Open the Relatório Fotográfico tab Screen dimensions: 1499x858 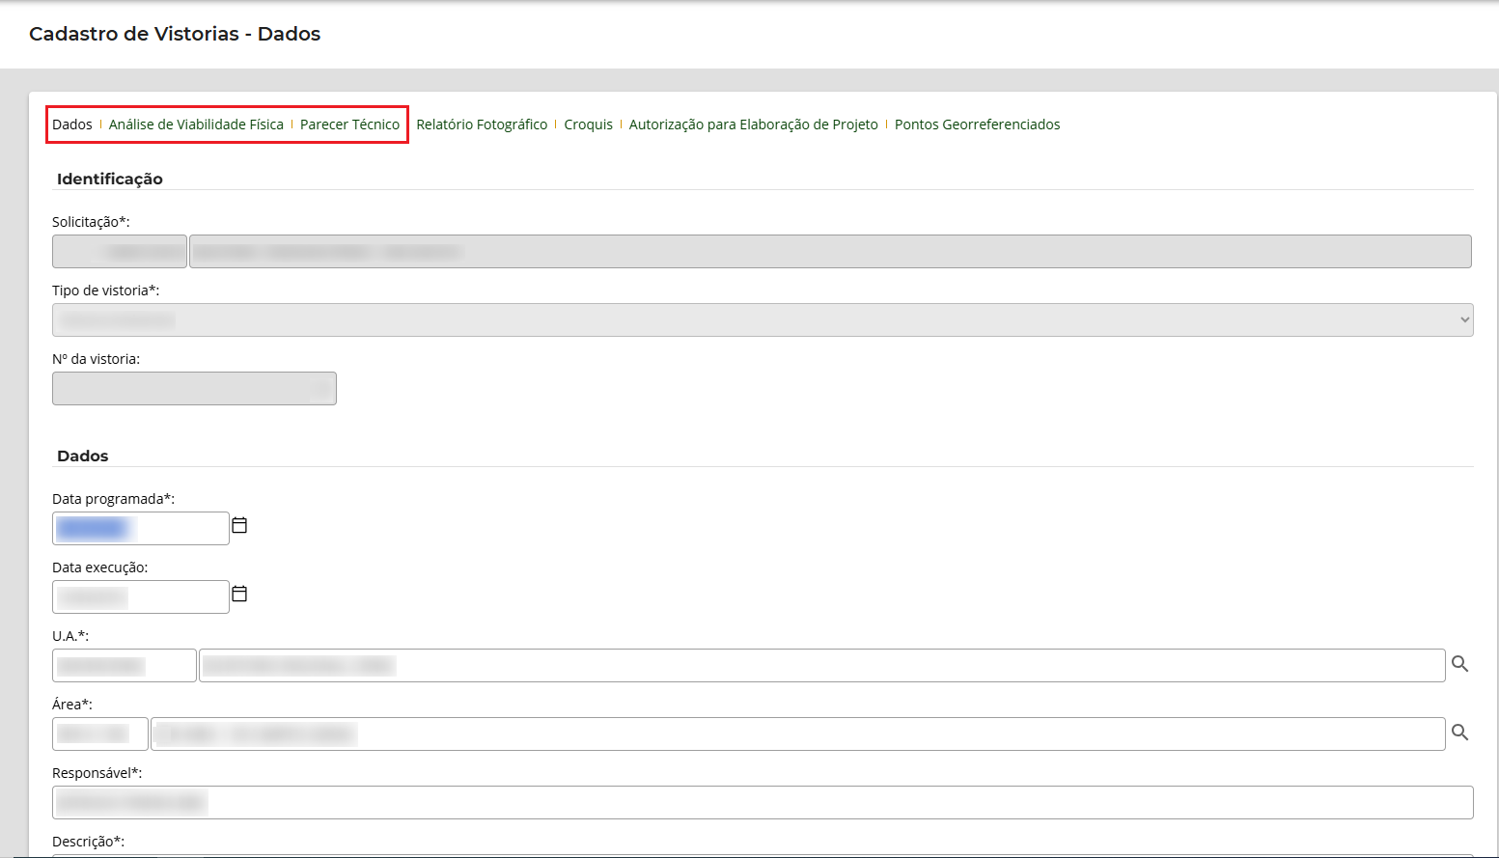482,125
